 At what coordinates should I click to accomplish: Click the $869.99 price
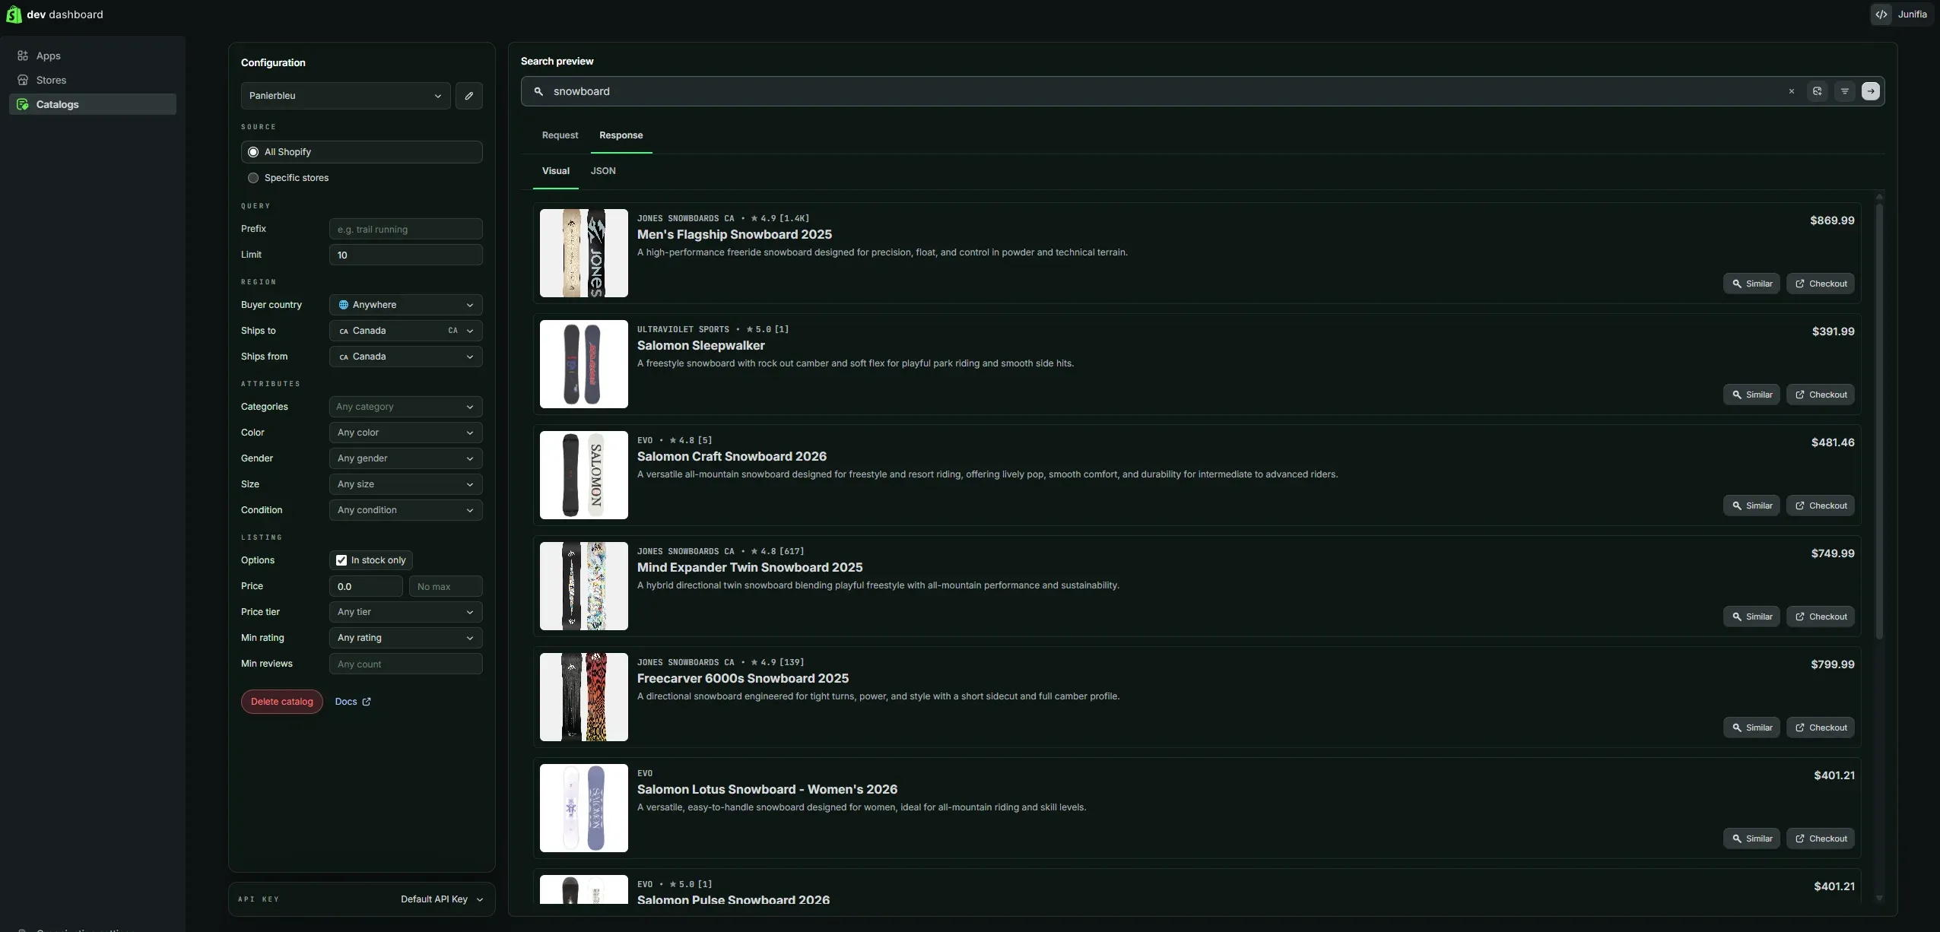(x=1832, y=220)
